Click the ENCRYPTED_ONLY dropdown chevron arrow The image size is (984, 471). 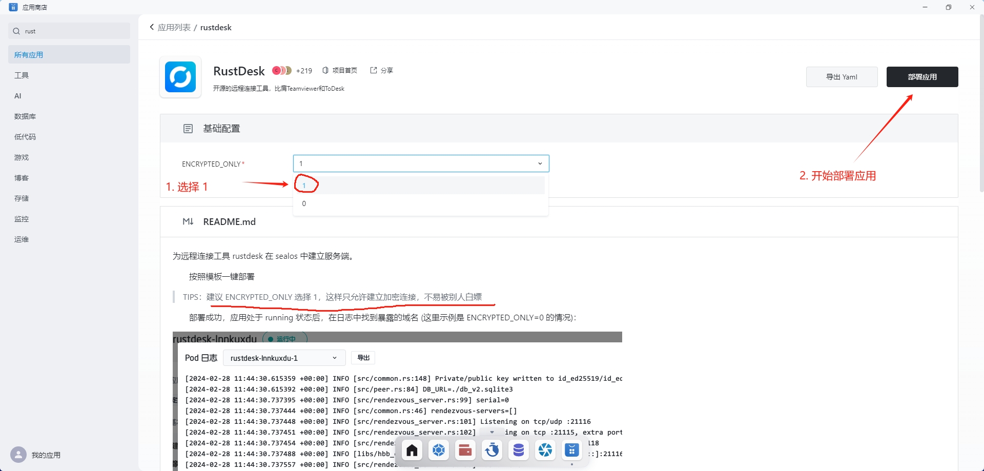coord(540,163)
